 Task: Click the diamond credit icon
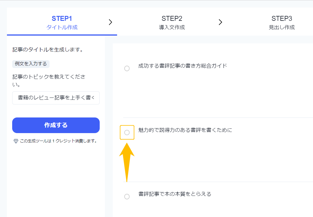point(16,141)
